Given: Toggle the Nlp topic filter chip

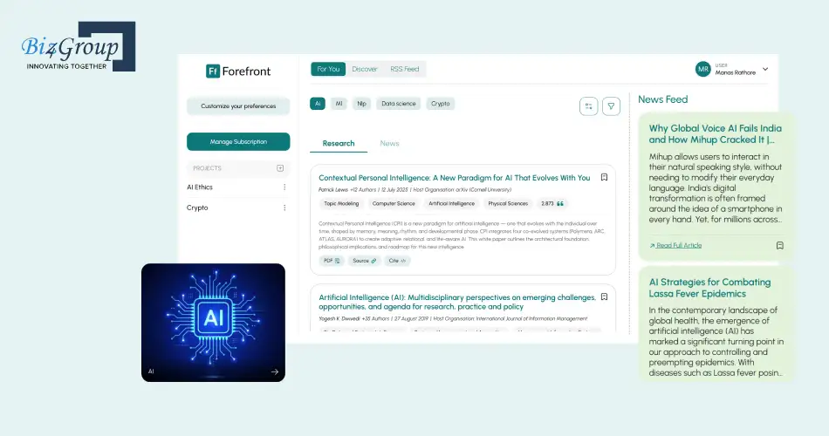Looking at the screenshot, I should click(x=361, y=104).
